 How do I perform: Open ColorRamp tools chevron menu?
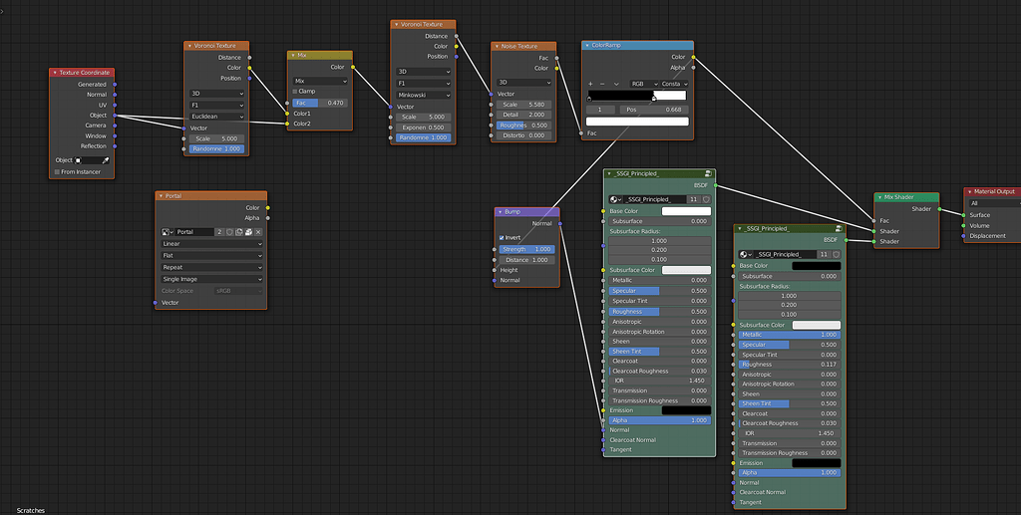(616, 84)
